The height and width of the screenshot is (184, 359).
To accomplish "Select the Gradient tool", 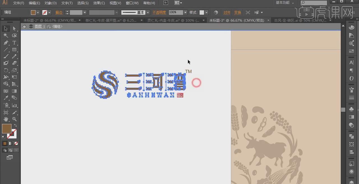I will (14, 91).
